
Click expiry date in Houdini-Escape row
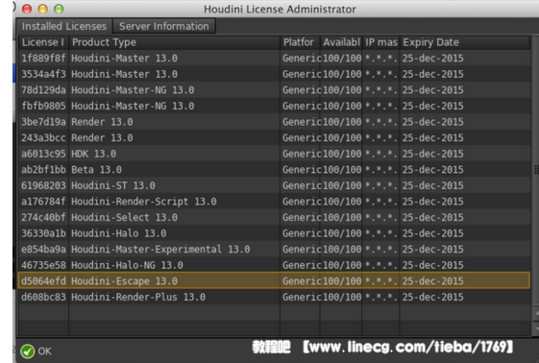[x=432, y=281]
